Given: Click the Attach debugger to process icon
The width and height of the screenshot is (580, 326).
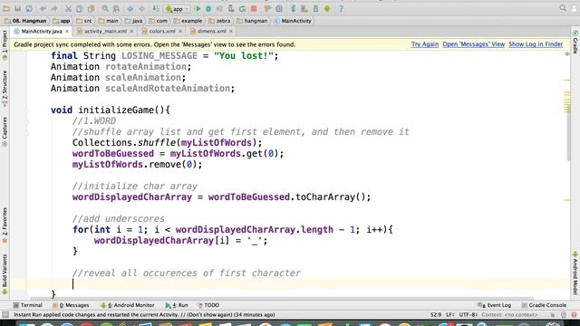Looking at the screenshot, I should pyautogui.click(x=231, y=8).
